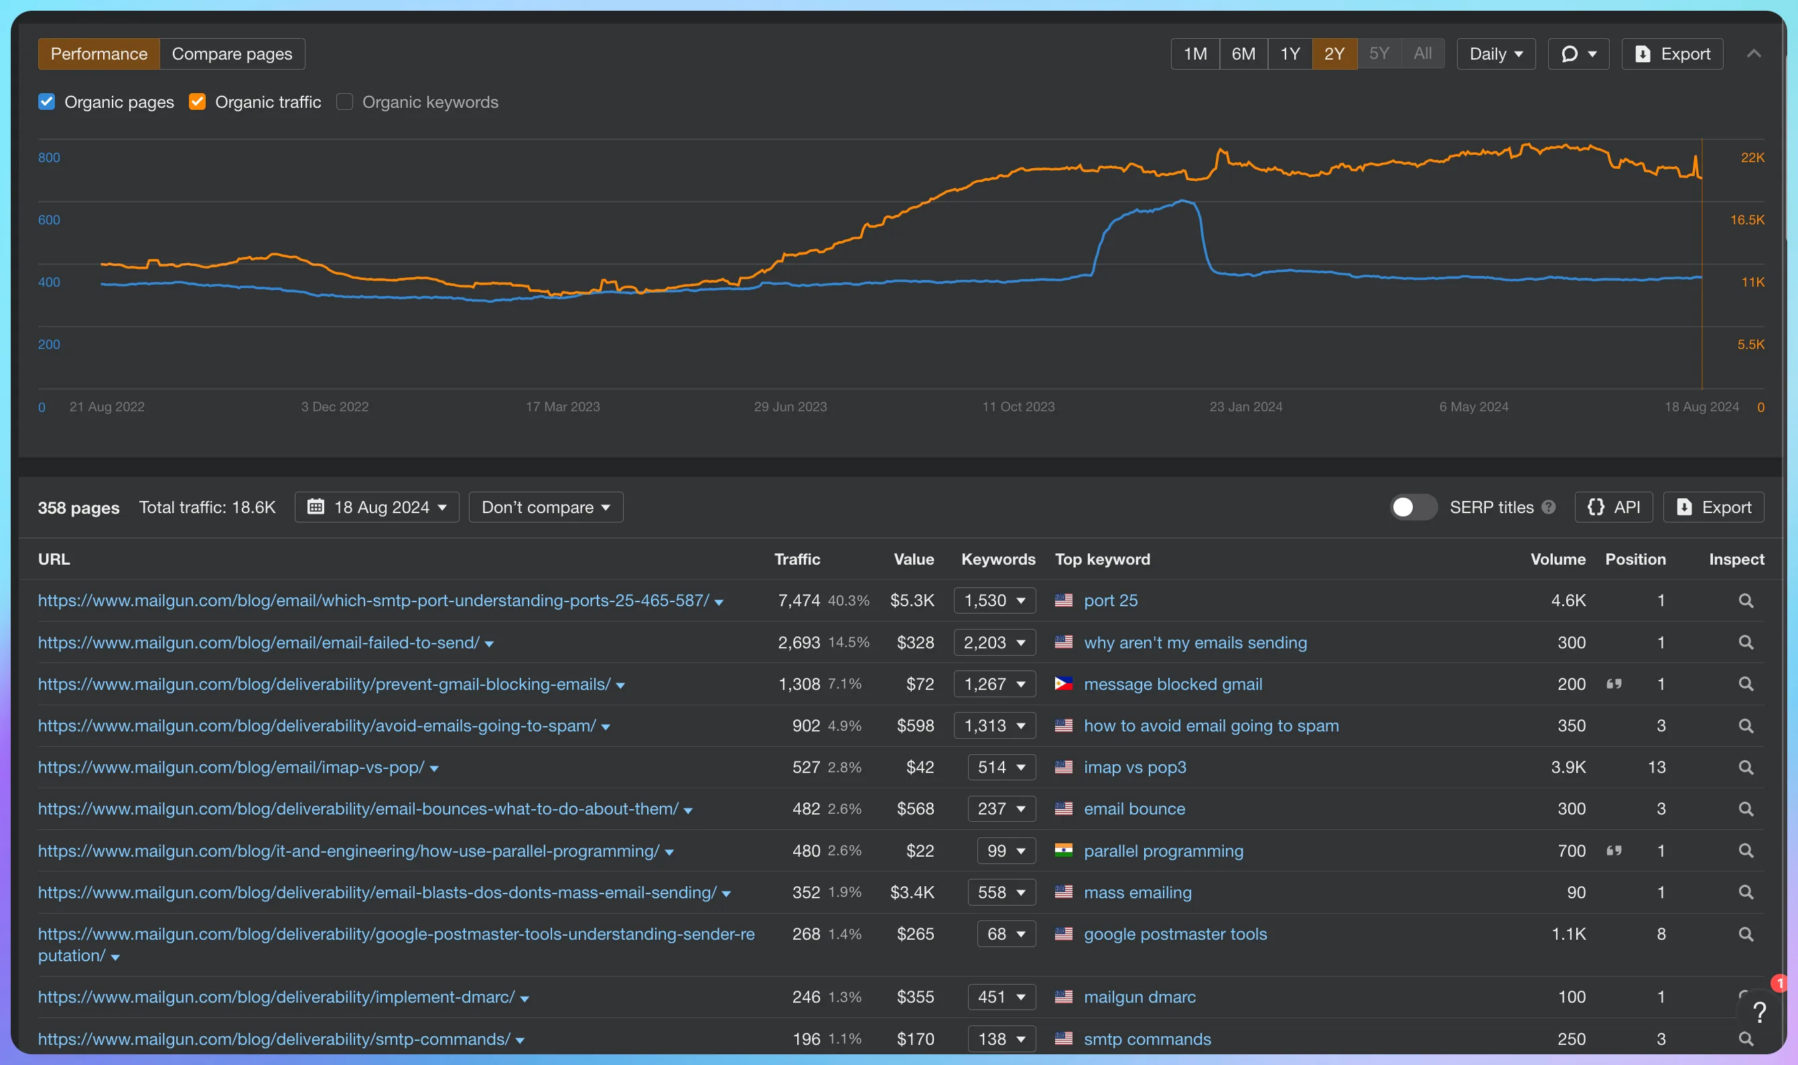Open URL menu arrow for imap-vs-pop link
The width and height of the screenshot is (1798, 1065).
pos(434,769)
